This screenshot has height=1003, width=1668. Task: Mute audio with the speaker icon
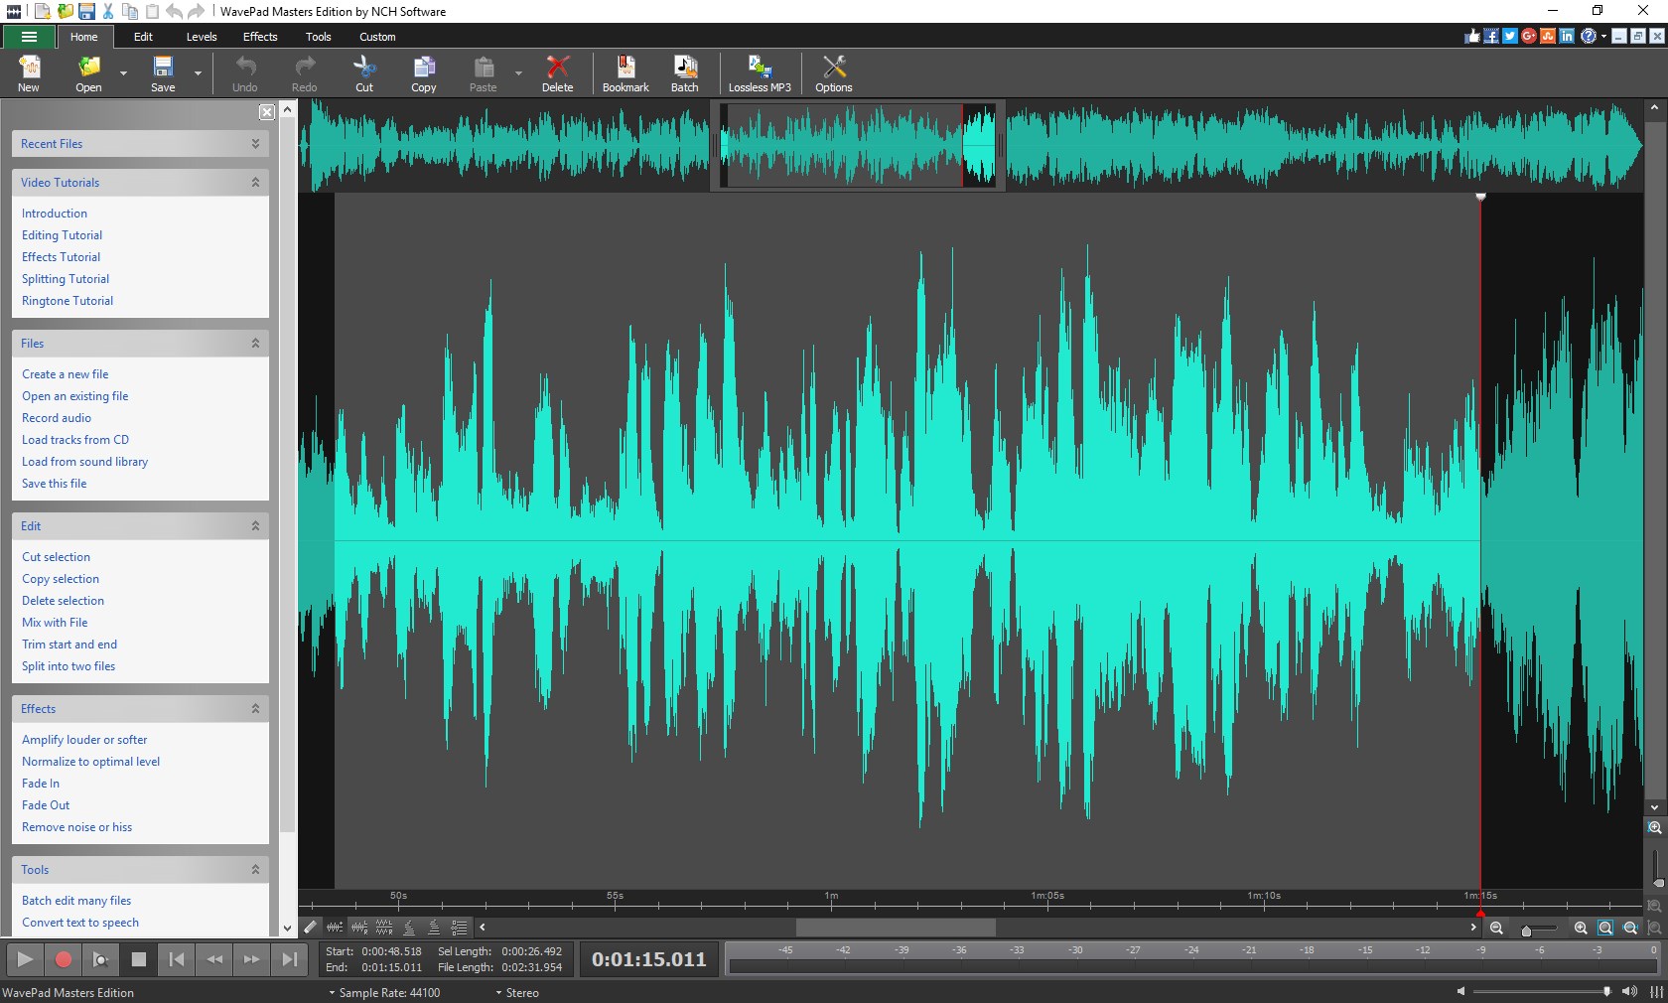tap(1629, 991)
